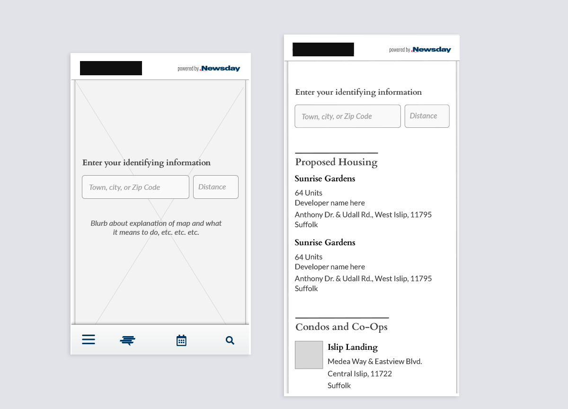Open the hamburger menu in bottom navigation
The width and height of the screenshot is (568, 409).
[89, 339]
